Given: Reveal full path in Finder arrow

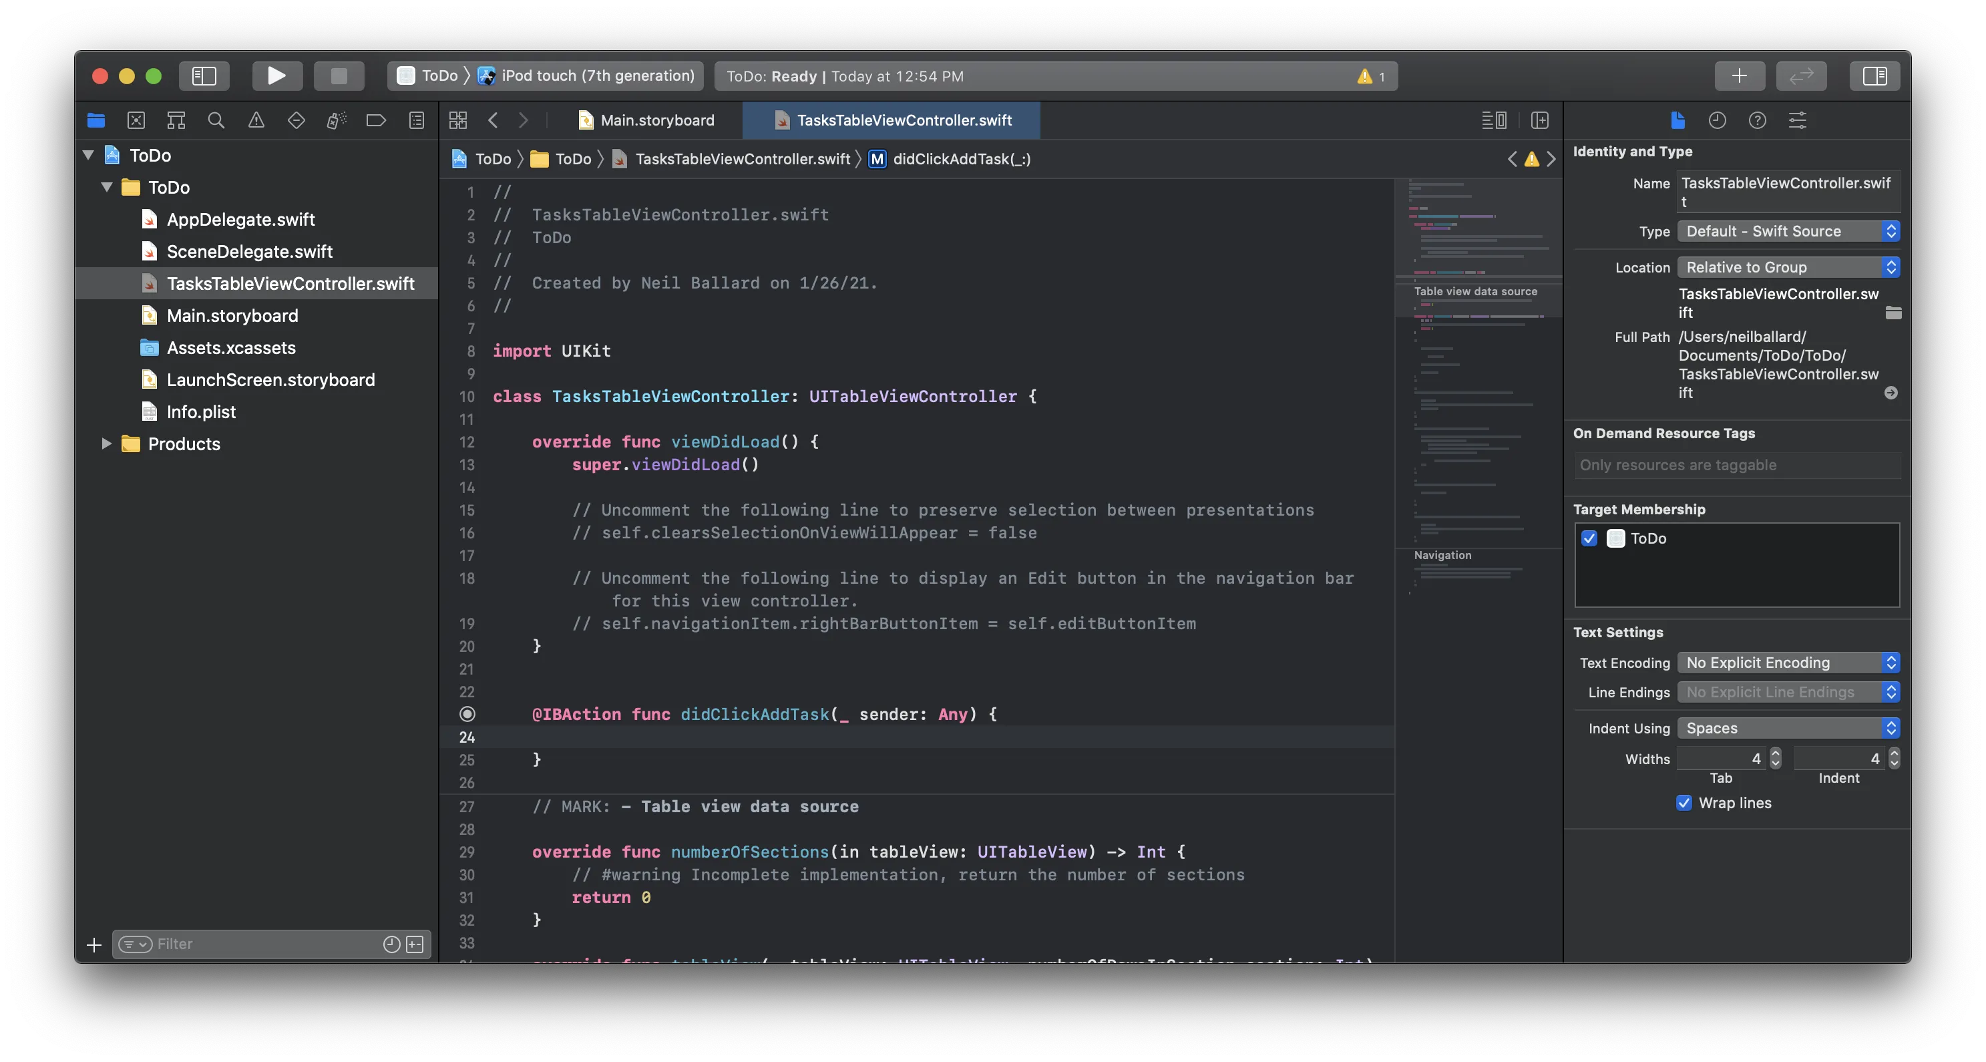Looking at the screenshot, I should [x=1891, y=393].
